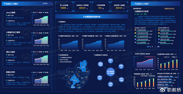Toggle 技术人才 orange legend swatch

coord(164,57)
